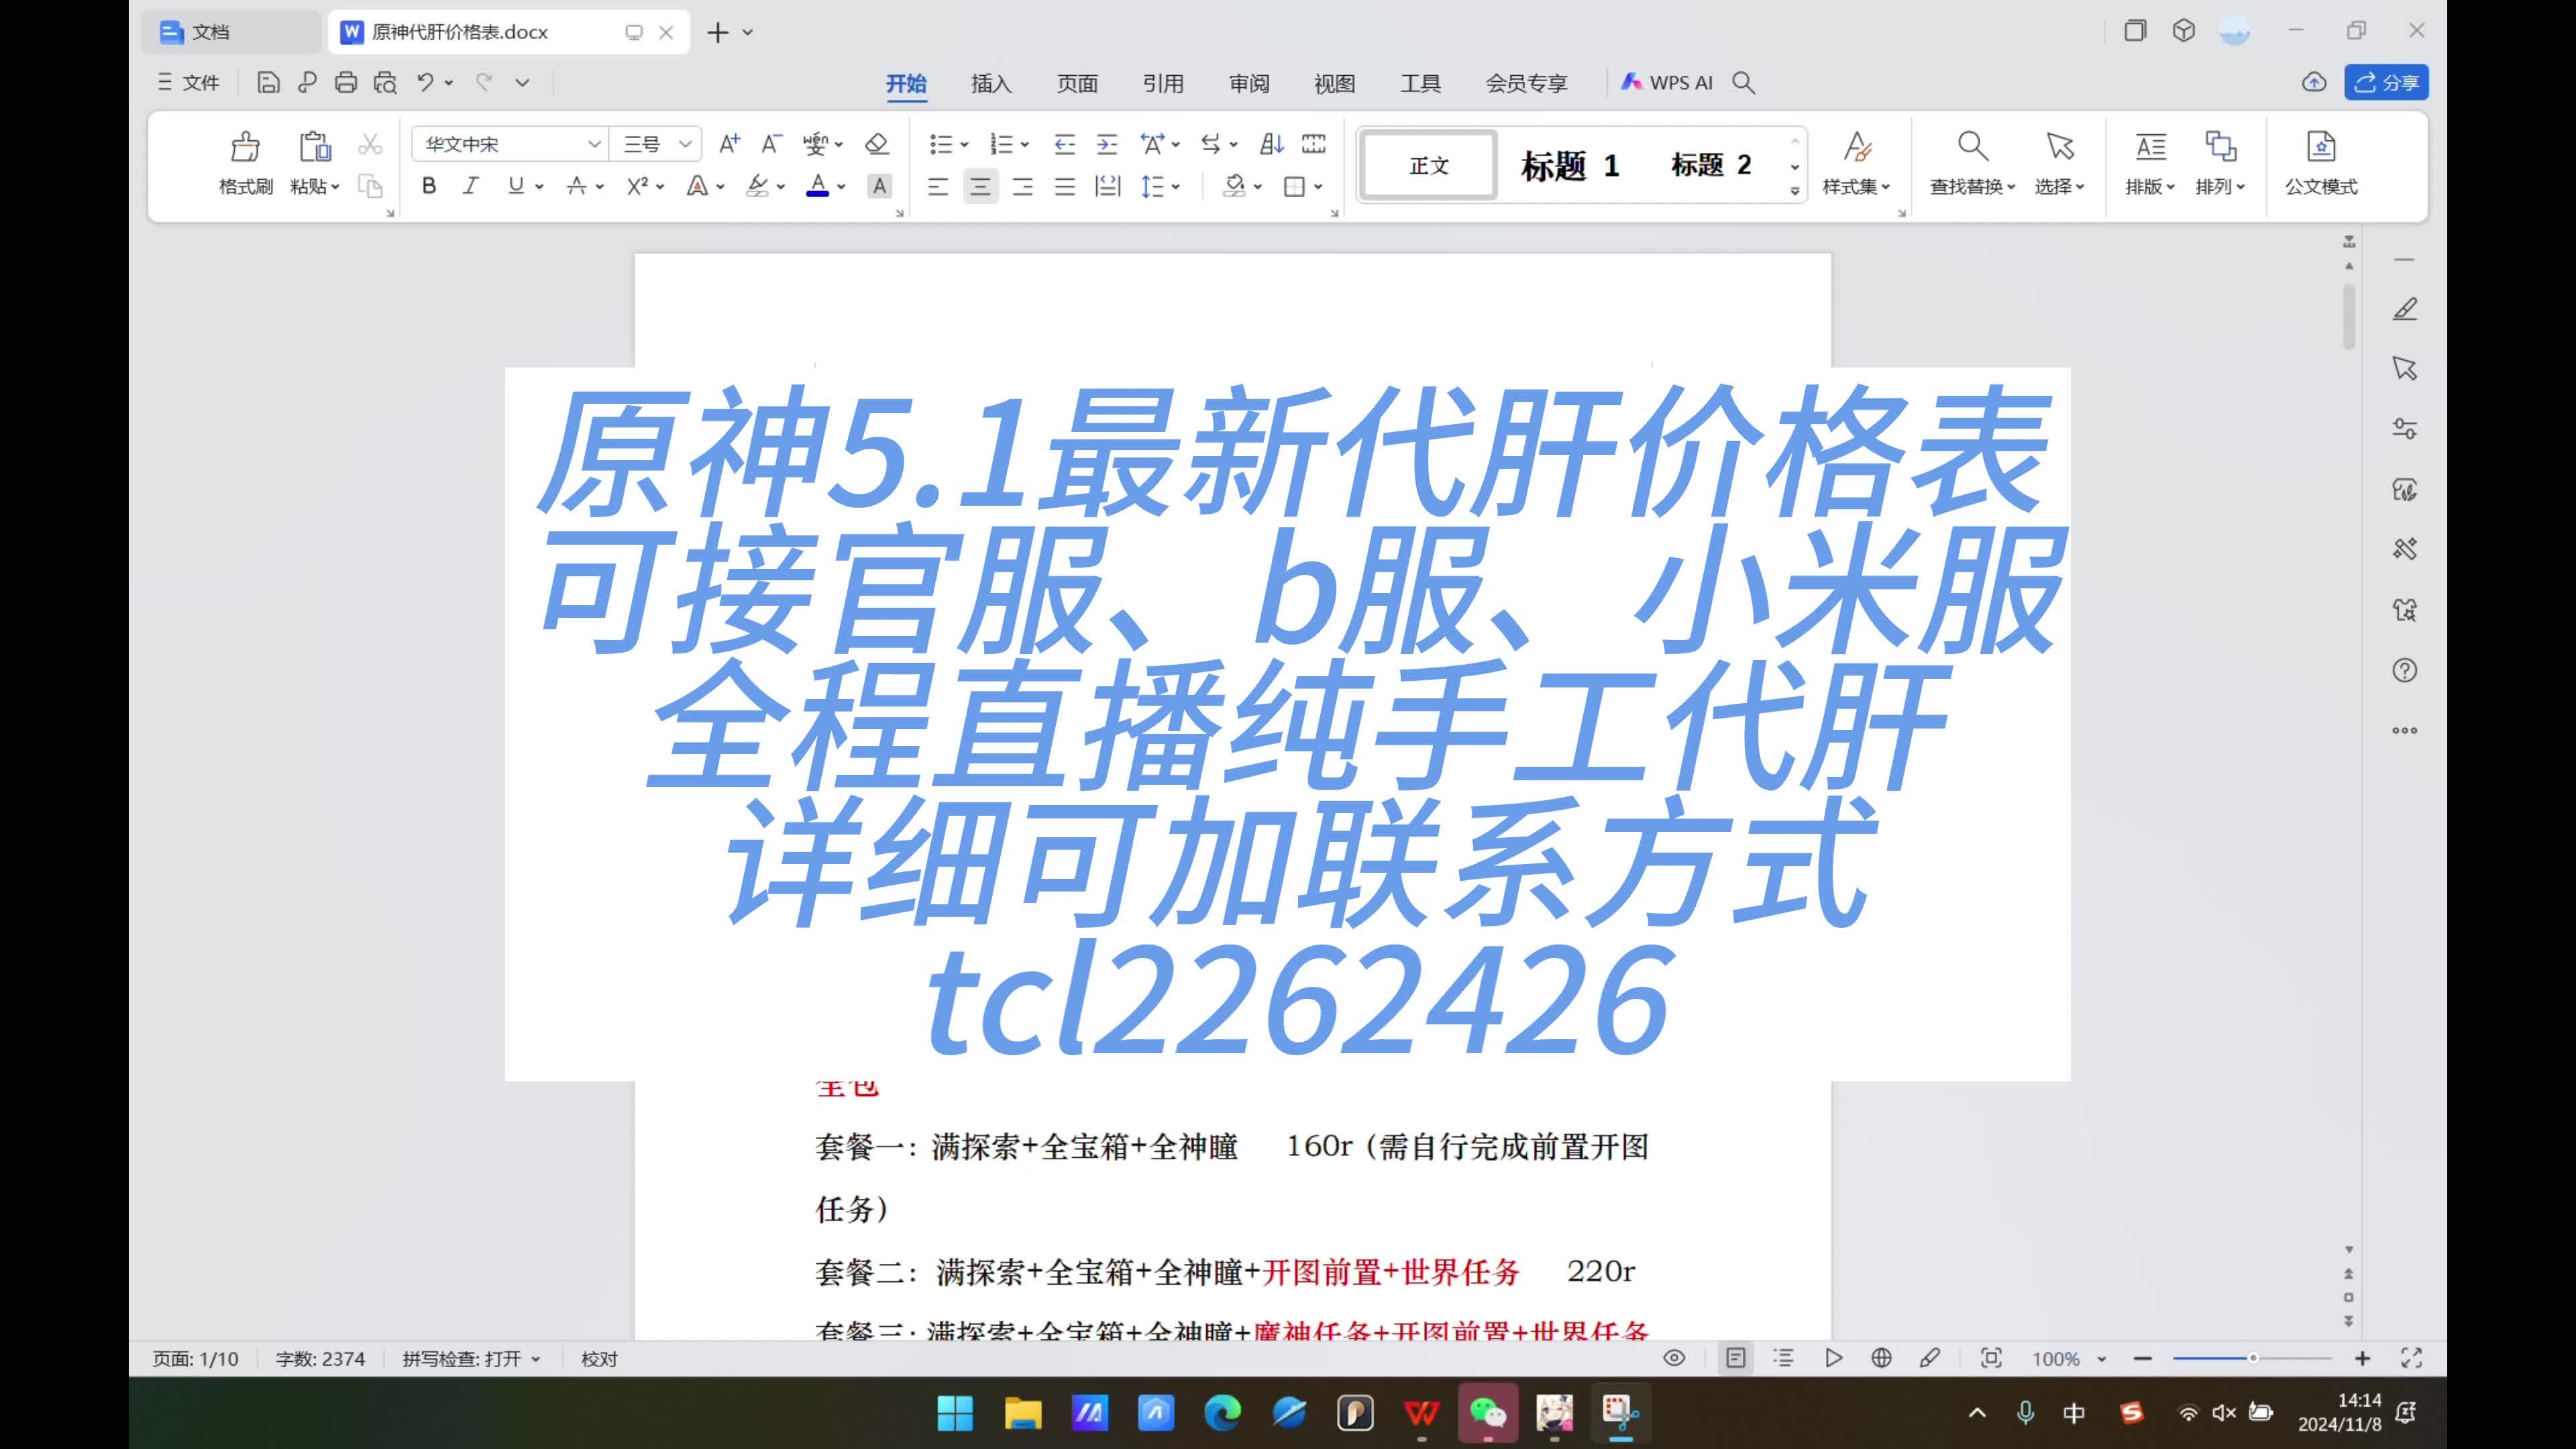Click the vertical scrollbar thumb
This screenshot has height=1449, width=2576.
[2348, 317]
